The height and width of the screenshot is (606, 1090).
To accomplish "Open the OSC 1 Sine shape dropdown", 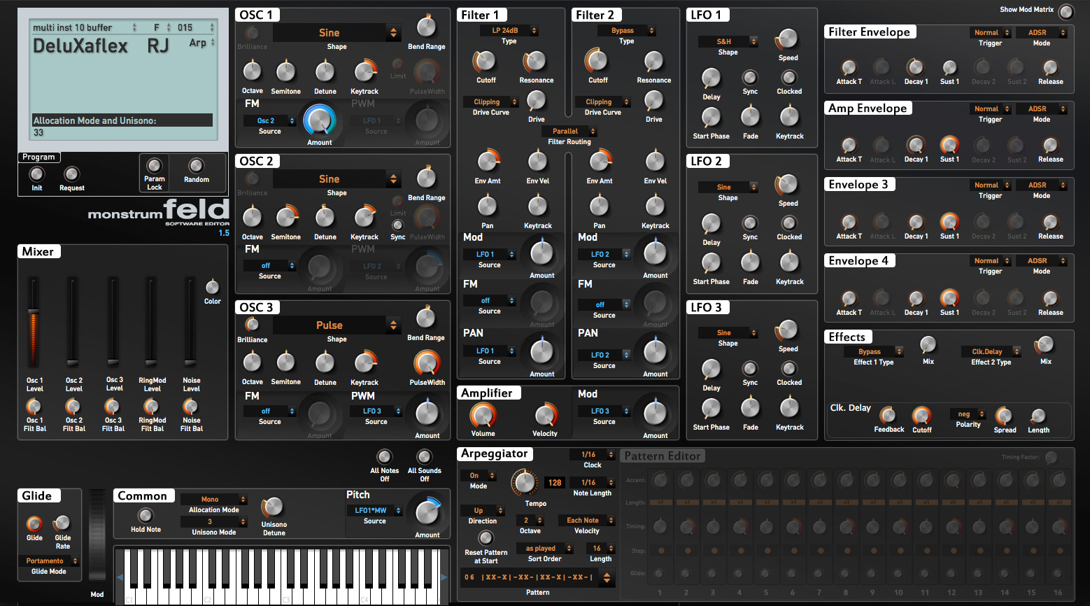I will click(336, 33).
